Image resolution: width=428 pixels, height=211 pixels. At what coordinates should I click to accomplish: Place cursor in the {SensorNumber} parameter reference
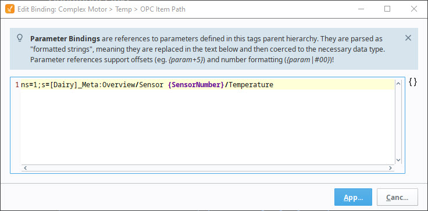pyautogui.click(x=196, y=85)
